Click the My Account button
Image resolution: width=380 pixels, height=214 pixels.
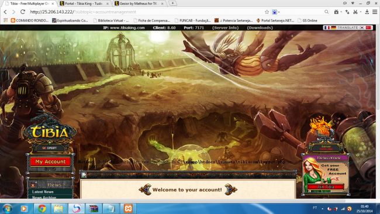pyautogui.click(x=50, y=161)
